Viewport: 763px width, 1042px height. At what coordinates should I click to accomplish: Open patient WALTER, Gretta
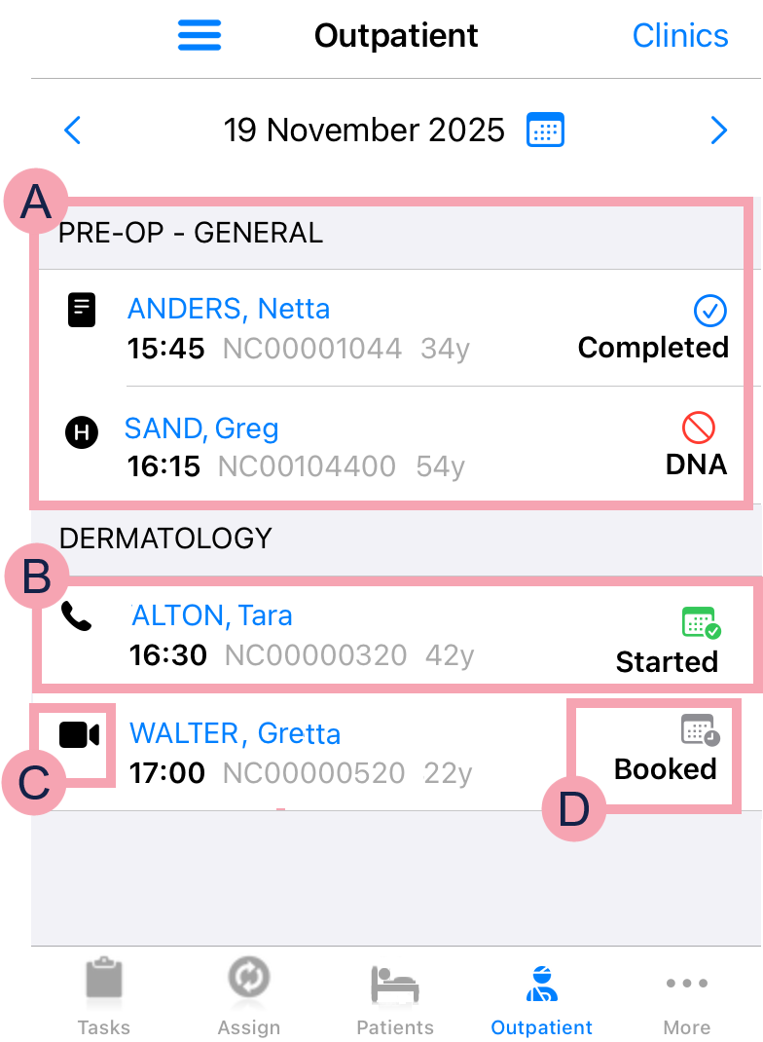coord(236,733)
